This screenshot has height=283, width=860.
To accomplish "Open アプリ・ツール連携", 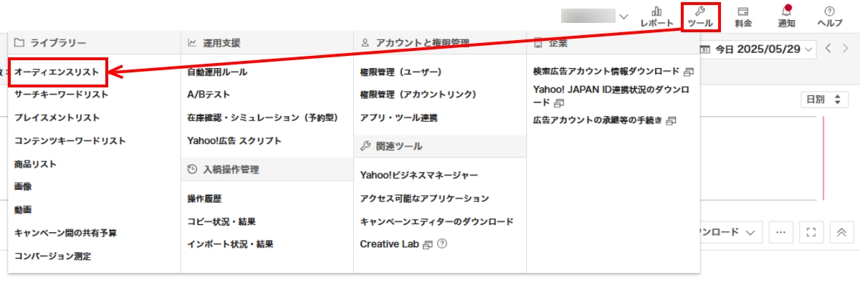I will 398,117.
